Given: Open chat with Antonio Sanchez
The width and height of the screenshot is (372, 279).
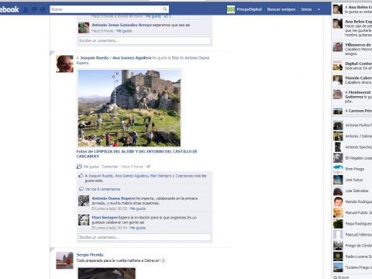Looking at the screenshot, I should (x=353, y=147).
